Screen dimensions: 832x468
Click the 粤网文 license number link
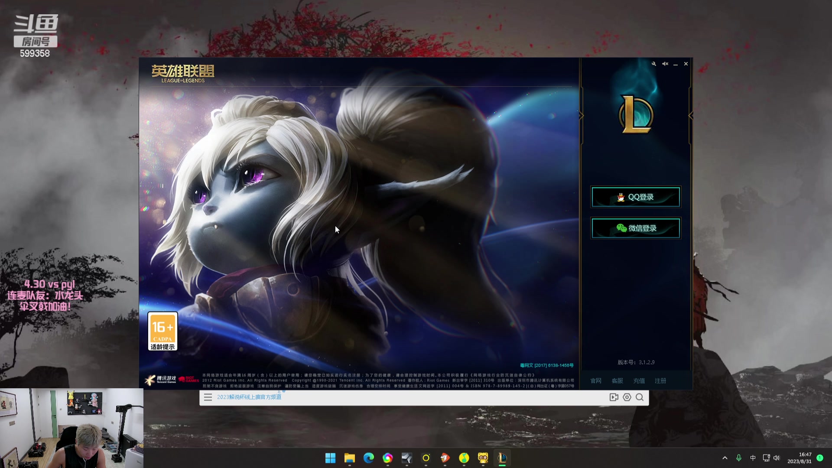(x=547, y=365)
